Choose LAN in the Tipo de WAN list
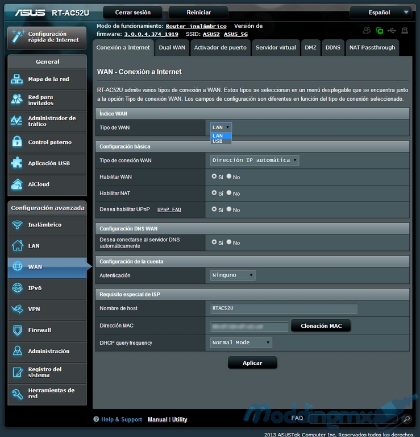The height and width of the screenshot is (437, 420). click(x=221, y=136)
